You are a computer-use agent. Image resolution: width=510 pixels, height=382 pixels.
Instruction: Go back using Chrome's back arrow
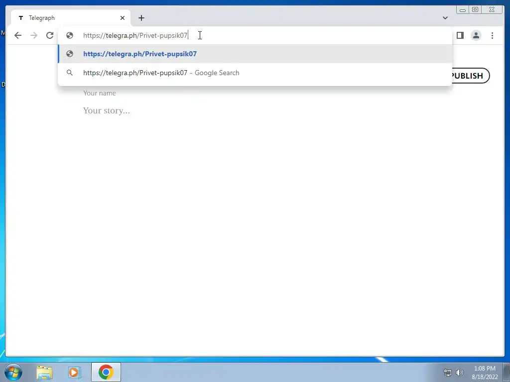coord(18,35)
